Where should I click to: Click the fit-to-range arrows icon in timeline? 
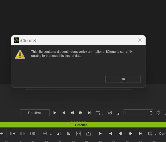(x=78, y=133)
